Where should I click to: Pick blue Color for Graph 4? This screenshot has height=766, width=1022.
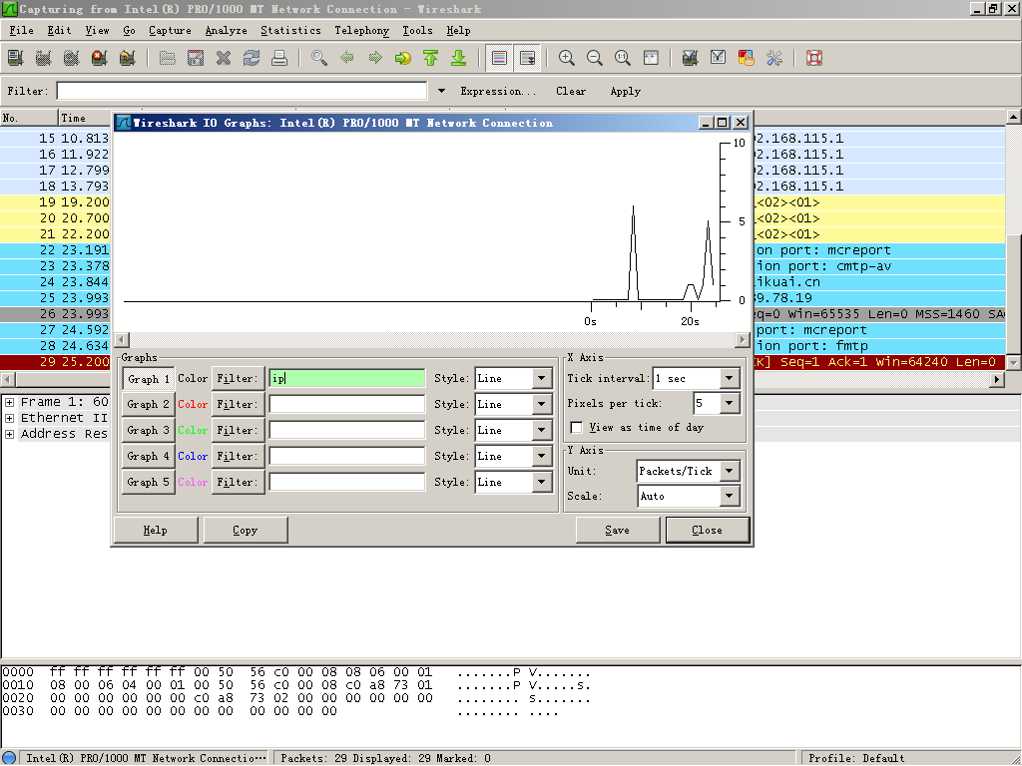193,456
